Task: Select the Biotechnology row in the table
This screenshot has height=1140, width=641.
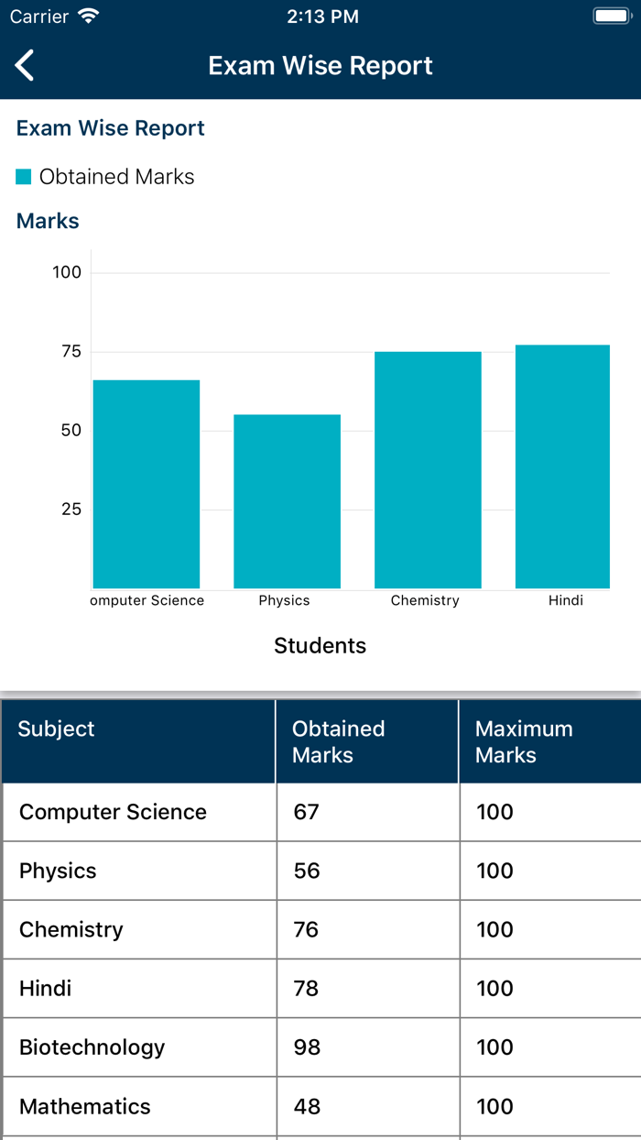Action: (137, 1047)
